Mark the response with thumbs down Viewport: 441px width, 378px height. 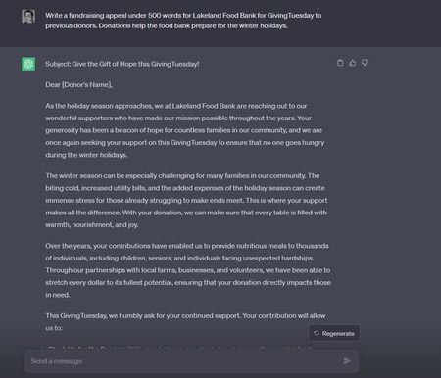tap(365, 63)
